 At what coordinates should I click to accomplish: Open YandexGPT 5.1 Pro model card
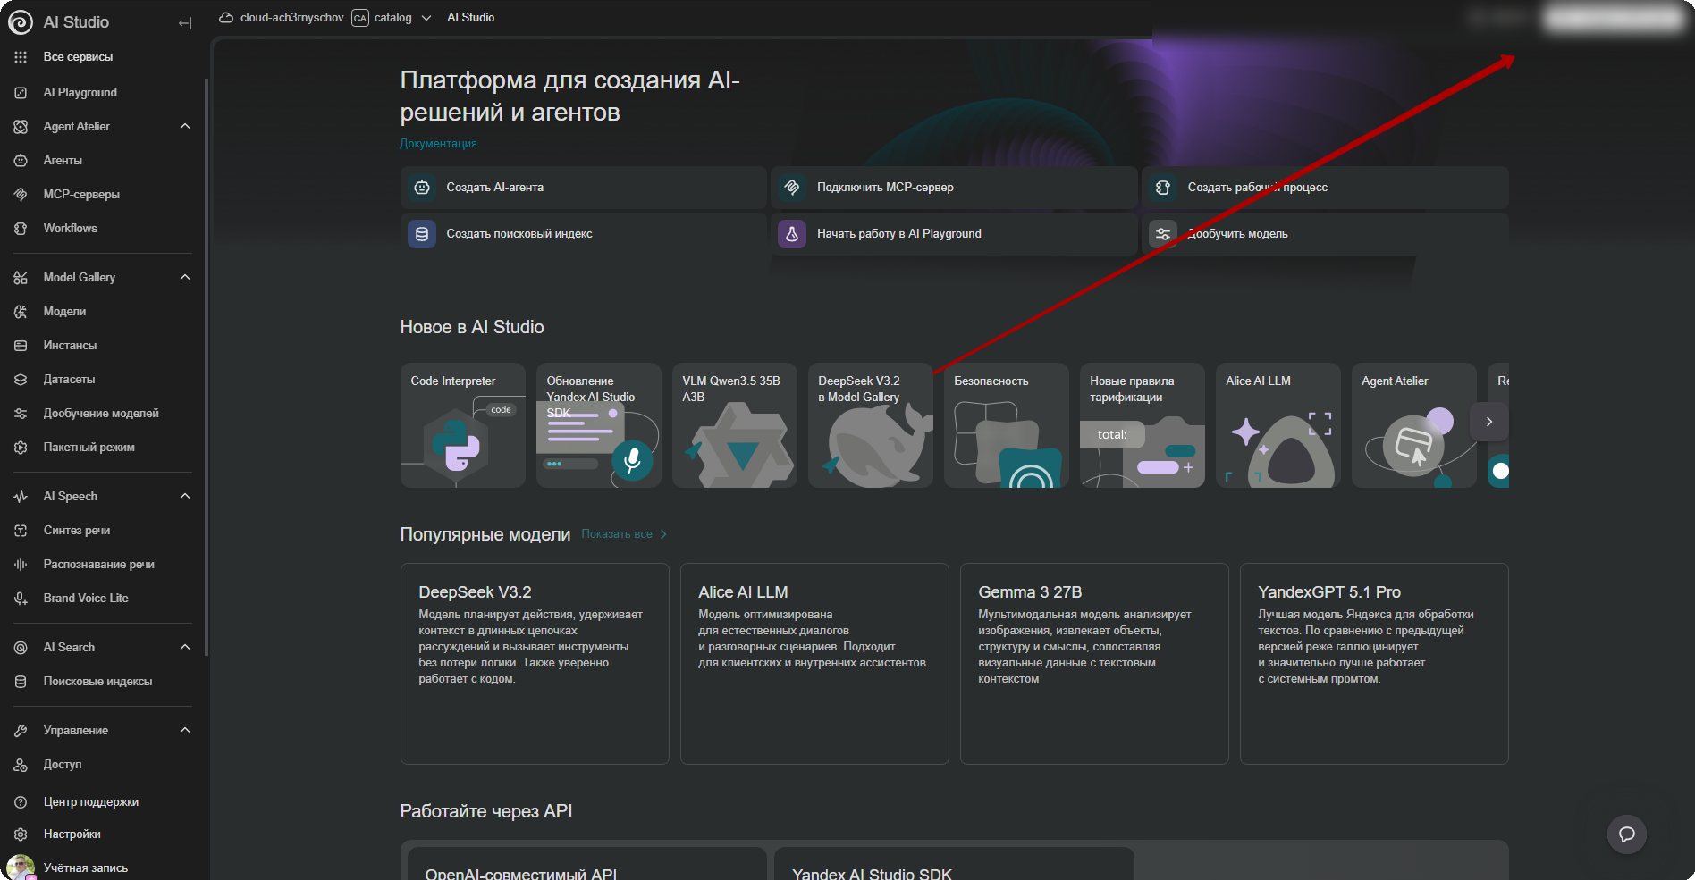tap(1374, 664)
